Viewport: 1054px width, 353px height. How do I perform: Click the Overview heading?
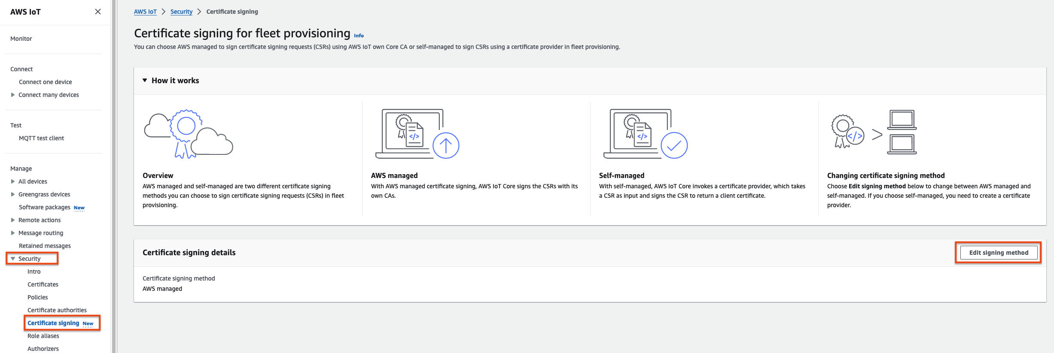[158, 175]
